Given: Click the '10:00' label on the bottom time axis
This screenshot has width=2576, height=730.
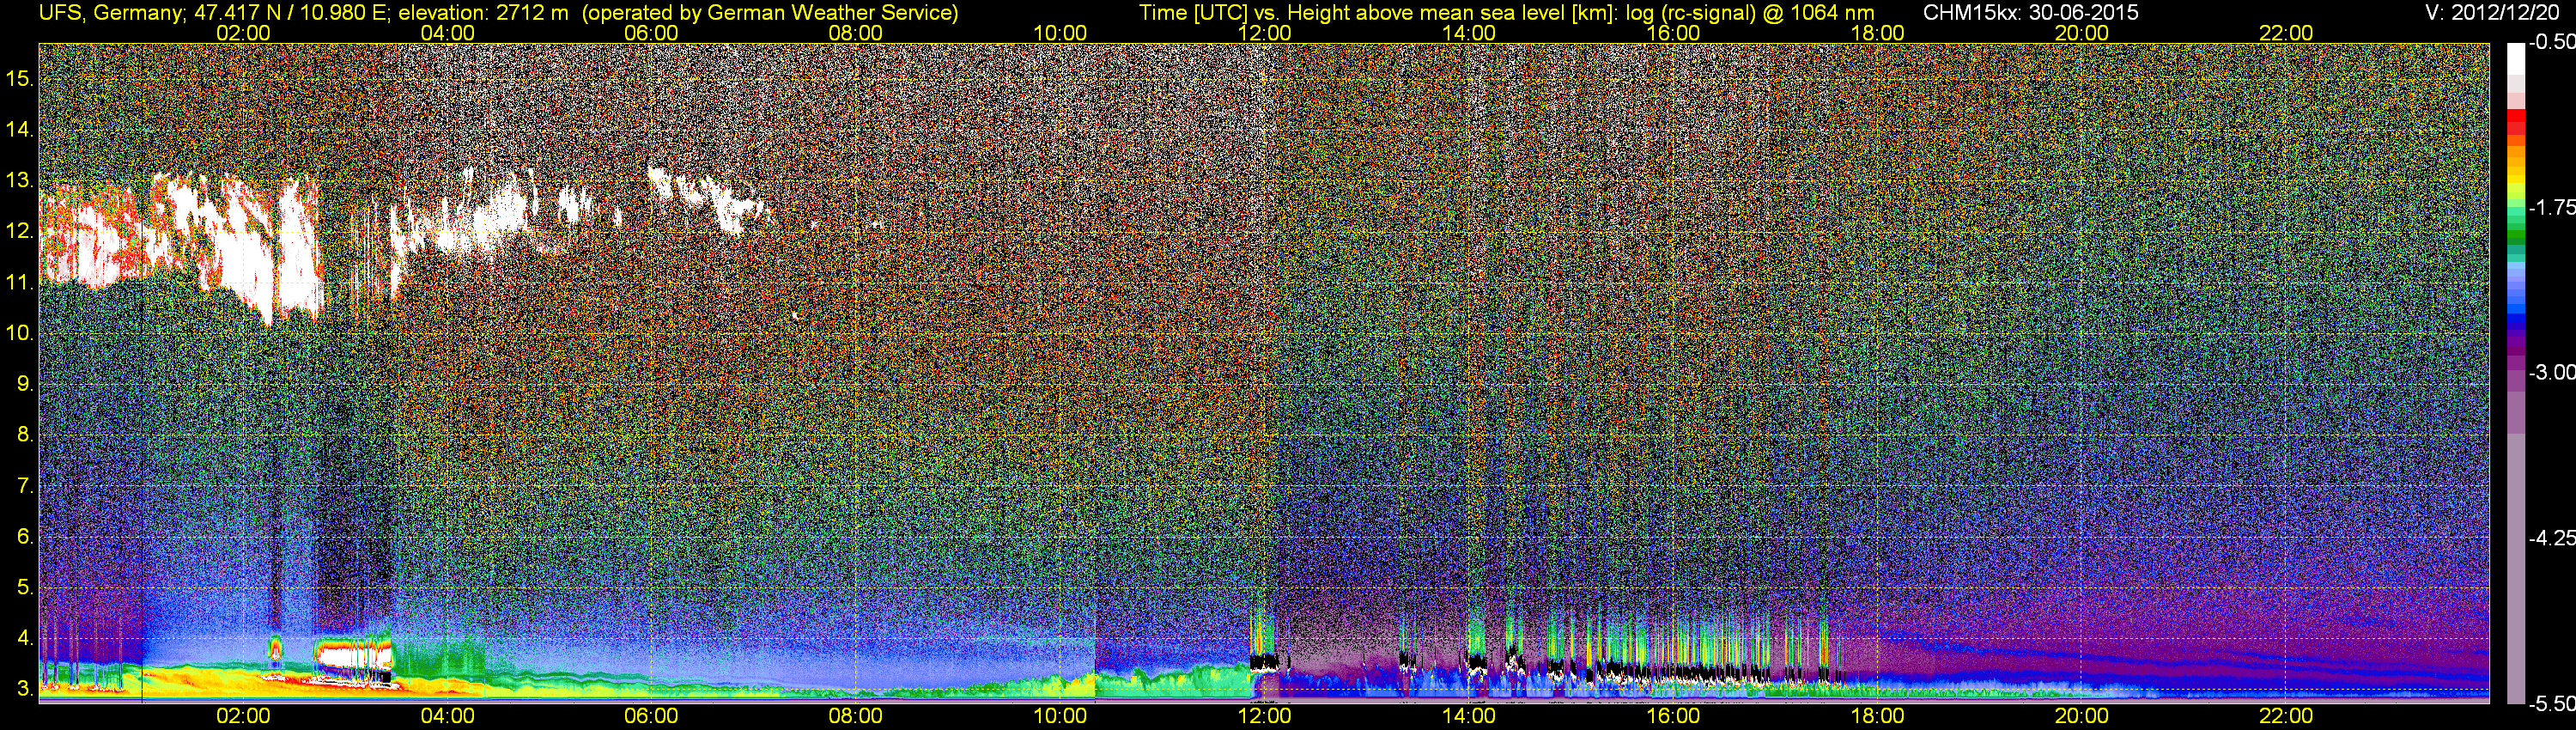Looking at the screenshot, I should [x=1060, y=716].
